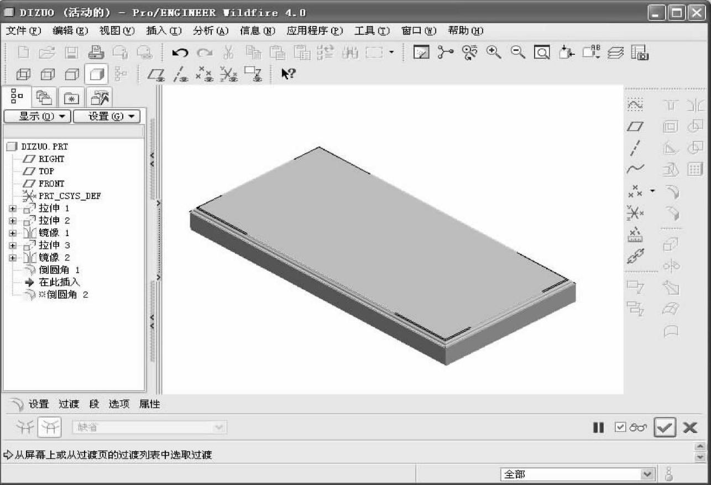Open the 设置(G) button in model tree
This screenshot has width=711, height=485.
[x=106, y=116]
